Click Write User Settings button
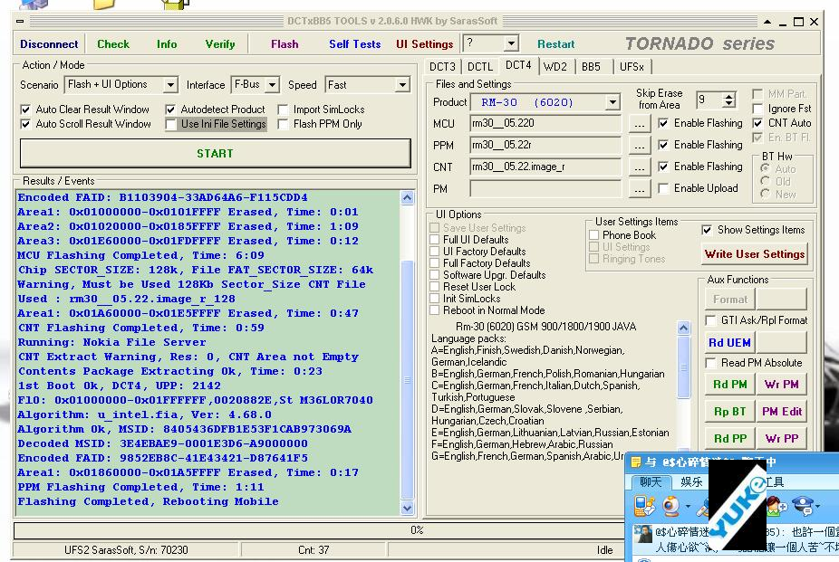The image size is (839, 562). [755, 254]
